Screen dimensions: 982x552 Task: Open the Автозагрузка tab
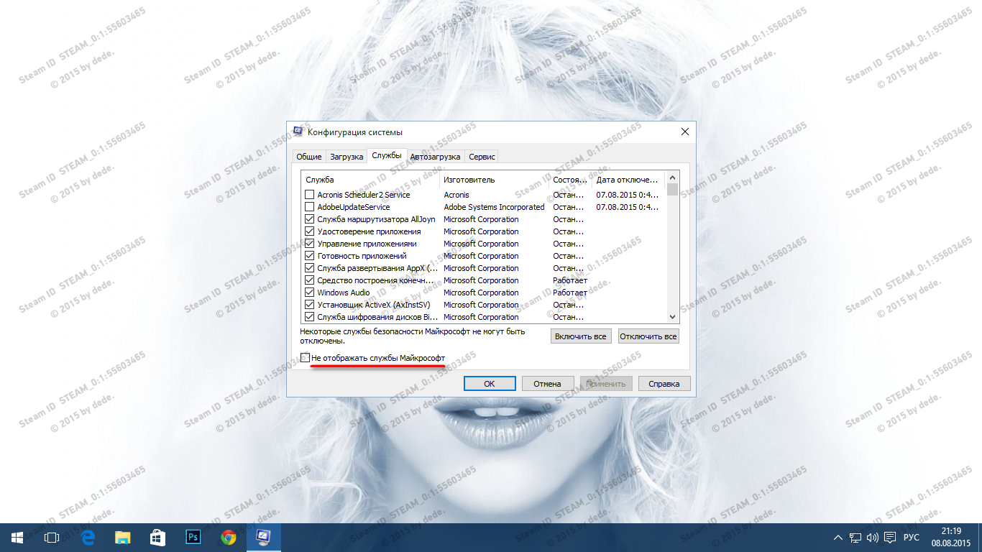click(x=435, y=157)
